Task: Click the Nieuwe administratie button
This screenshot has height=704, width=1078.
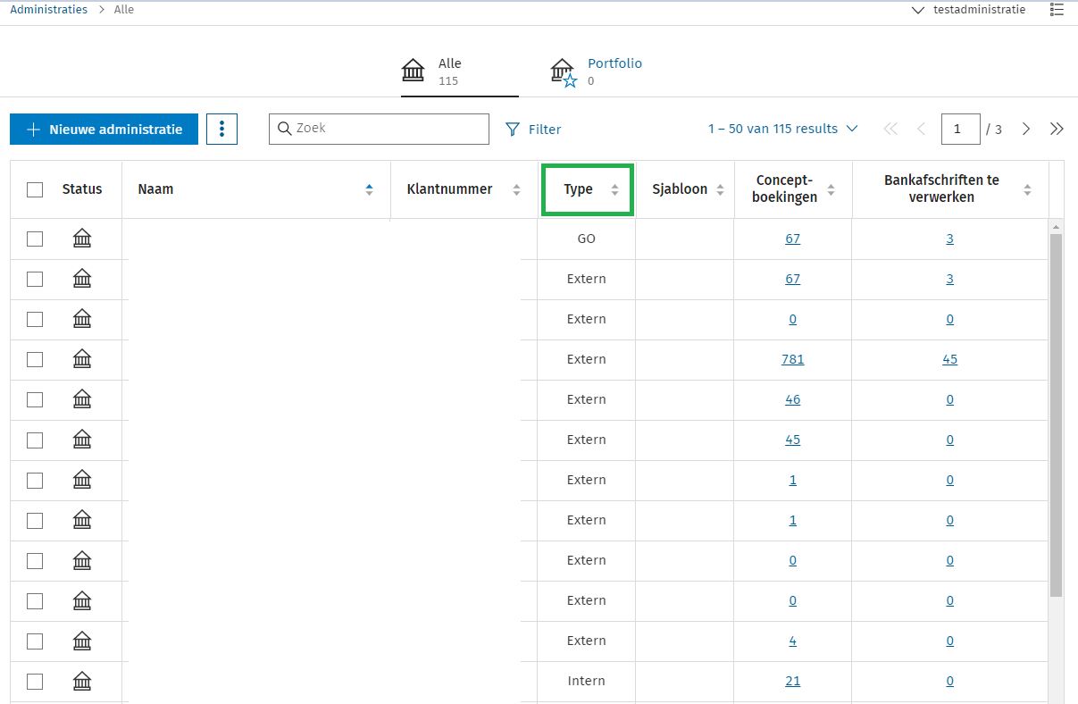Action: tap(104, 130)
